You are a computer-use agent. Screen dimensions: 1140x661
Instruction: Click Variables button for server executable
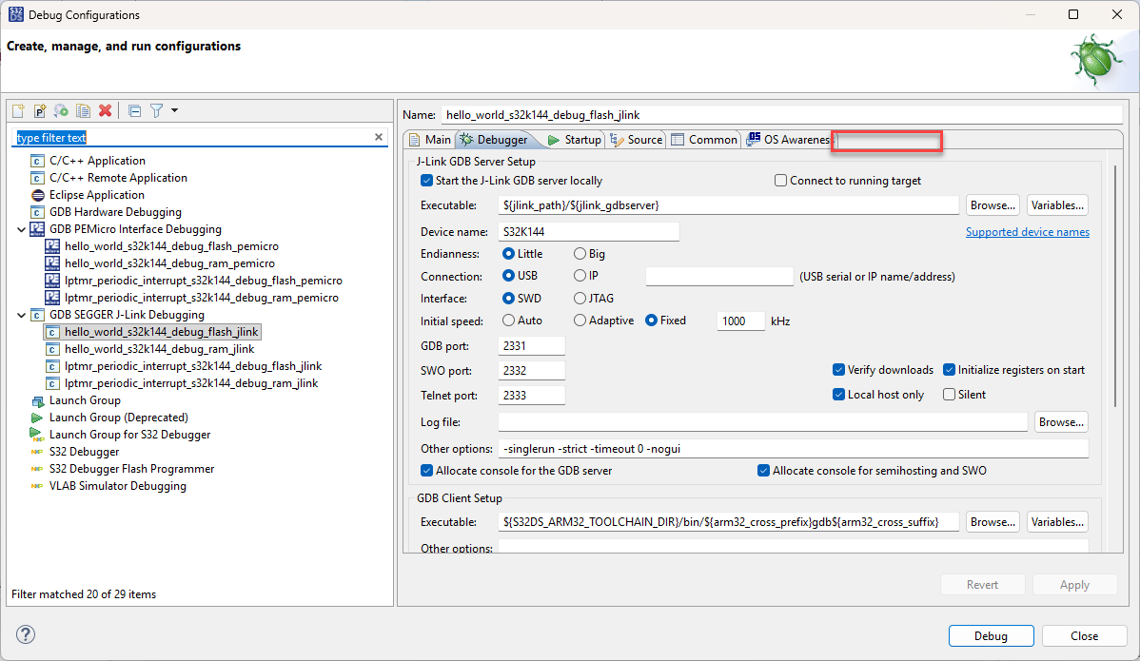coord(1058,205)
